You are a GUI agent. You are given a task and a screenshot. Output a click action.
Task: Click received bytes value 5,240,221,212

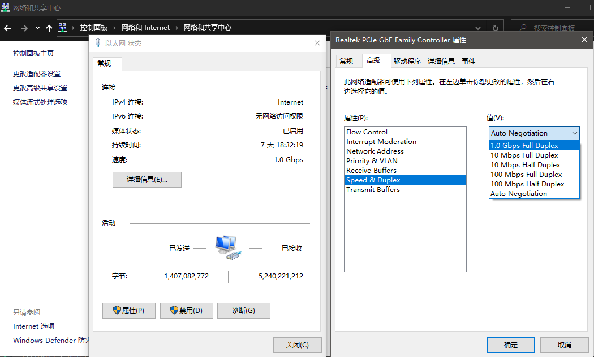point(281,276)
